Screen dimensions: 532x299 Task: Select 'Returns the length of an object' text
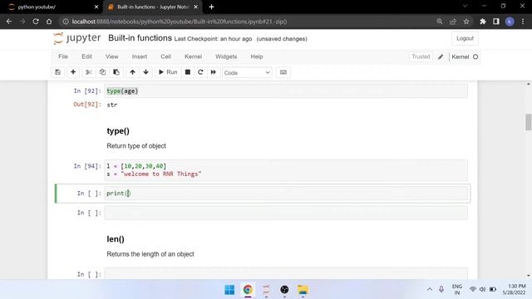pyautogui.click(x=150, y=254)
